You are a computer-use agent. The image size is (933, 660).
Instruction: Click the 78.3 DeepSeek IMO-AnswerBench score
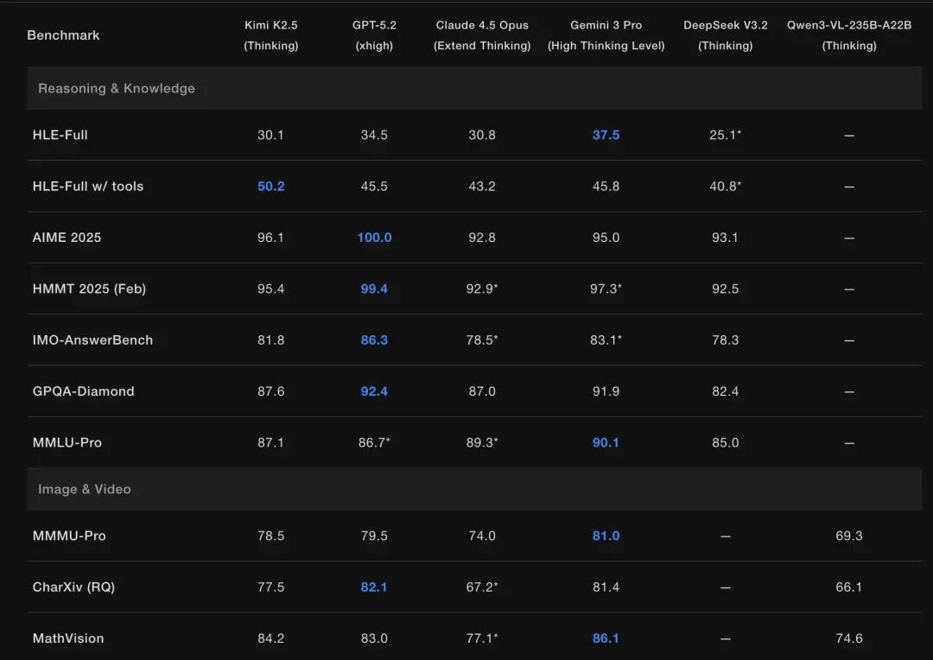[726, 340]
